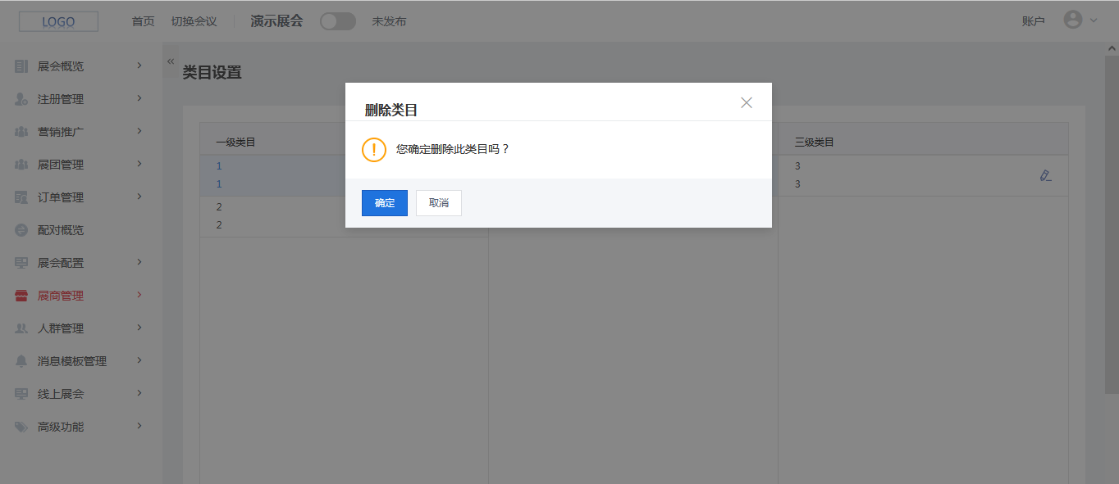Confirm deletion with 确定 button
The width and height of the screenshot is (1119, 484).
tap(384, 203)
